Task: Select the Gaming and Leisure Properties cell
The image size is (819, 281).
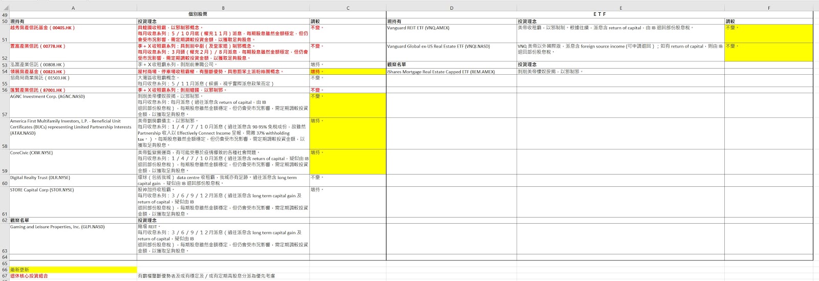Action: [x=73, y=239]
